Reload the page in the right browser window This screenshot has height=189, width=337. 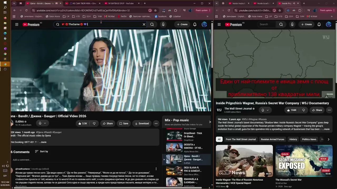pyautogui.click(x=229, y=10)
